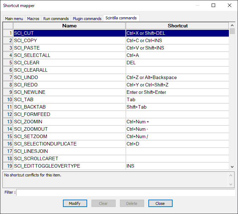Click the Ctrl+V or Shift+INS shortcut cell
Screen dimensions: 238x214
[178, 48]
